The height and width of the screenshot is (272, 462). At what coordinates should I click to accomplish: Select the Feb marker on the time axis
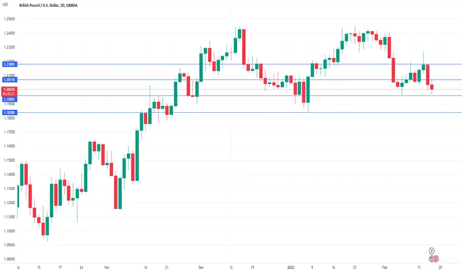coord(385,267)
